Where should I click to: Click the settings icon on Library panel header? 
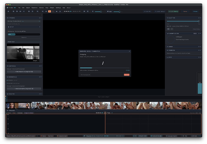tap(199, 47)
